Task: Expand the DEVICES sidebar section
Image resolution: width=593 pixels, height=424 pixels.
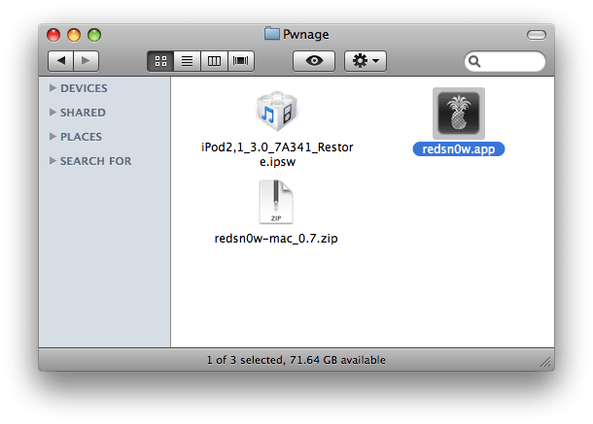Action: [x=52, y=88]
